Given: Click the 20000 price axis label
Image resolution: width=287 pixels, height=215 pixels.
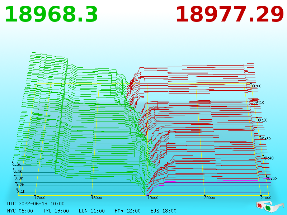Looking at the screenshot, I should [x=210, y=198].
